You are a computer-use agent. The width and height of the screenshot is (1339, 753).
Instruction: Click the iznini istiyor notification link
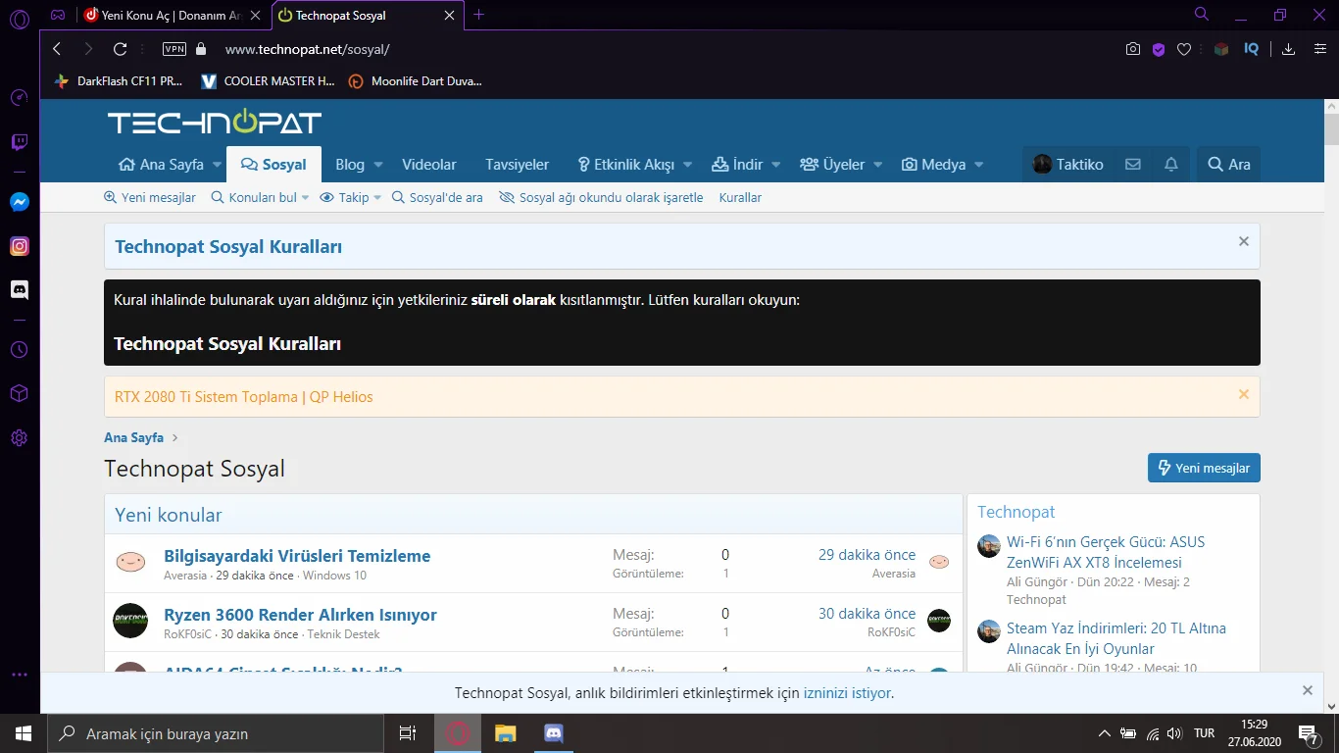point(847,693)
